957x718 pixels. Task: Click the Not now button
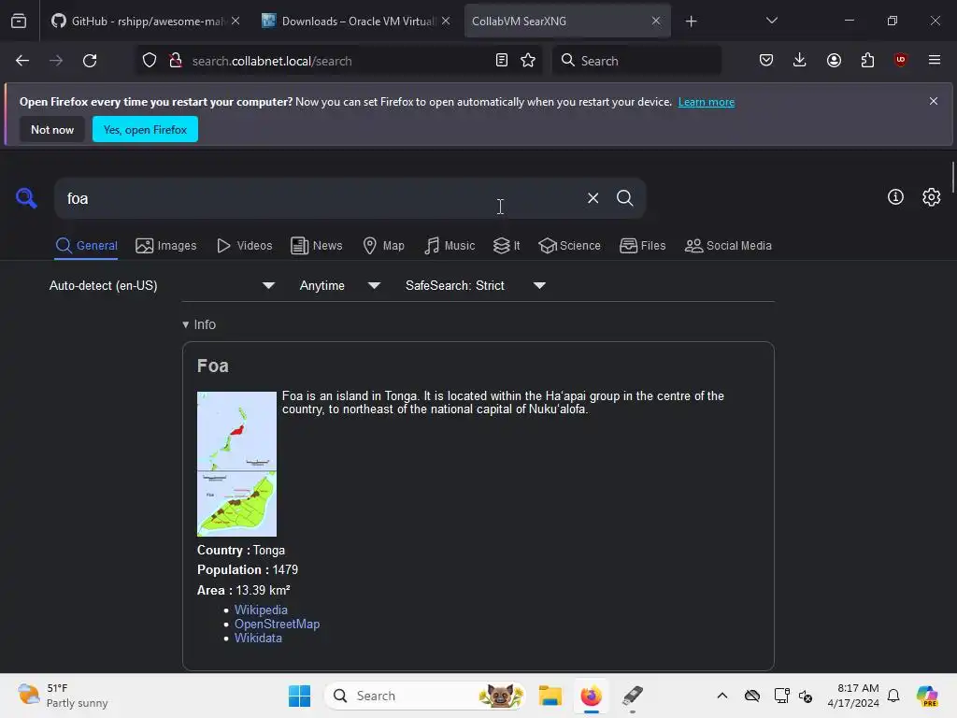pyautogui.click(x=52, y=129)
